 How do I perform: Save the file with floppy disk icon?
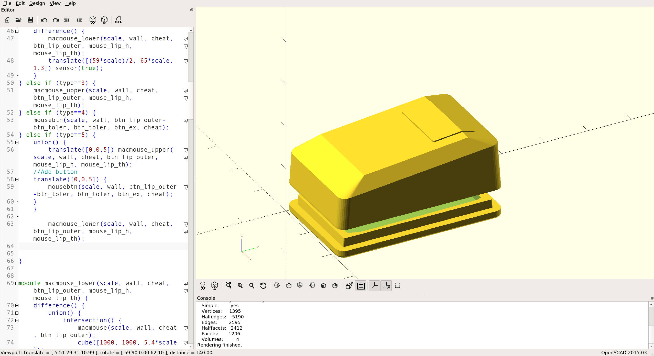[30, 20]
